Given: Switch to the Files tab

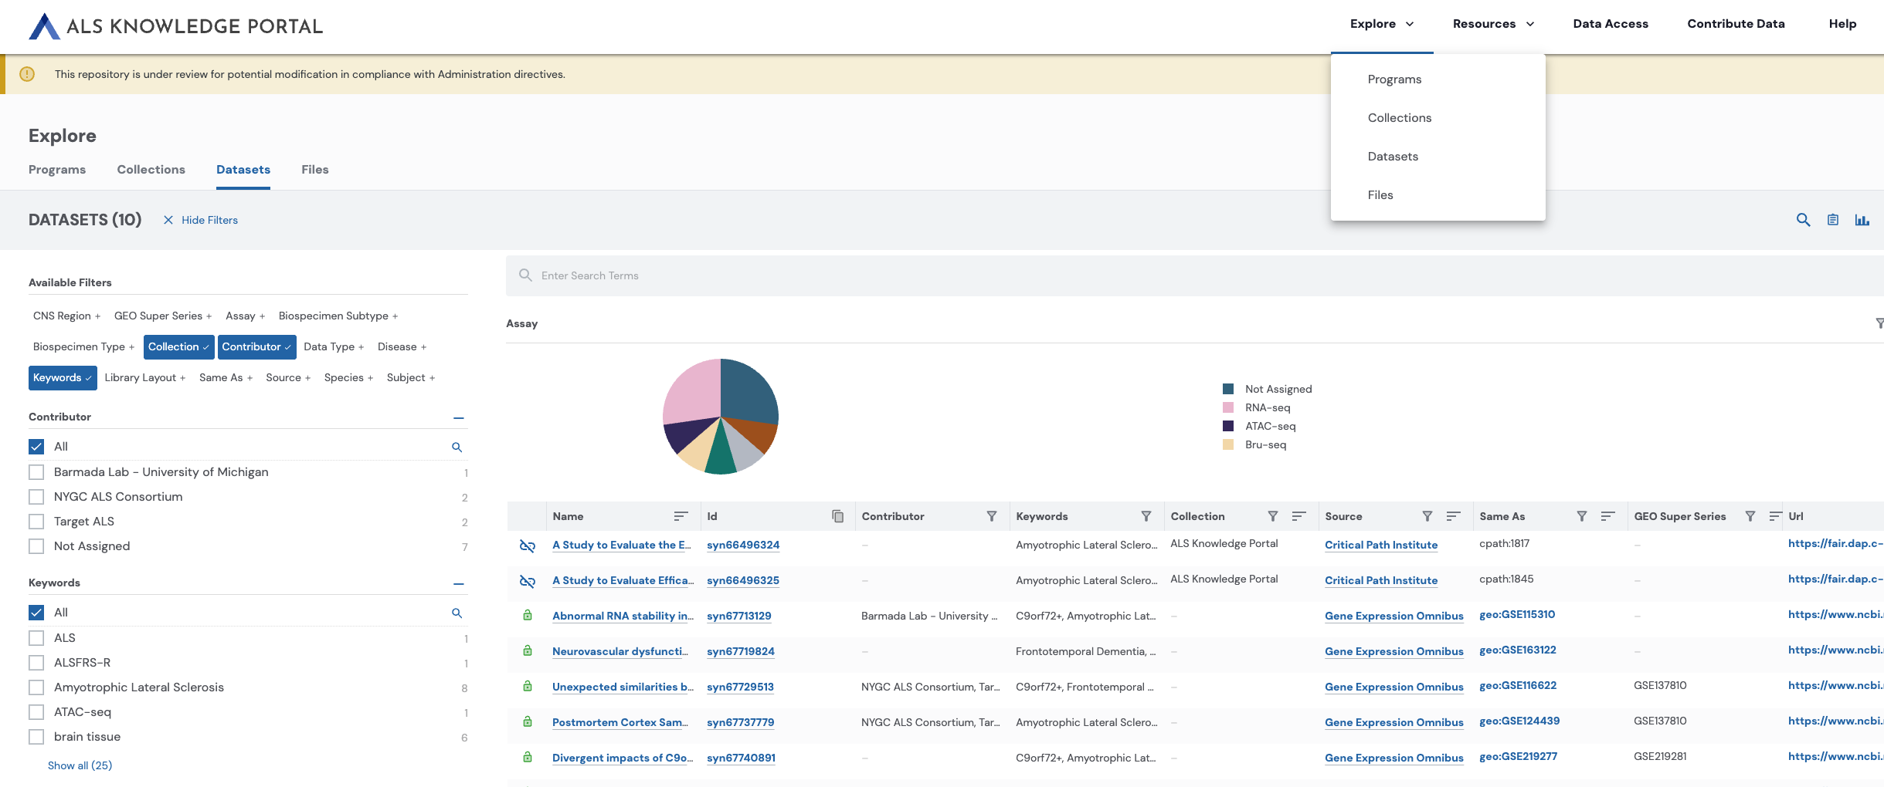Looking at the screenshot, I should point(314,170).
